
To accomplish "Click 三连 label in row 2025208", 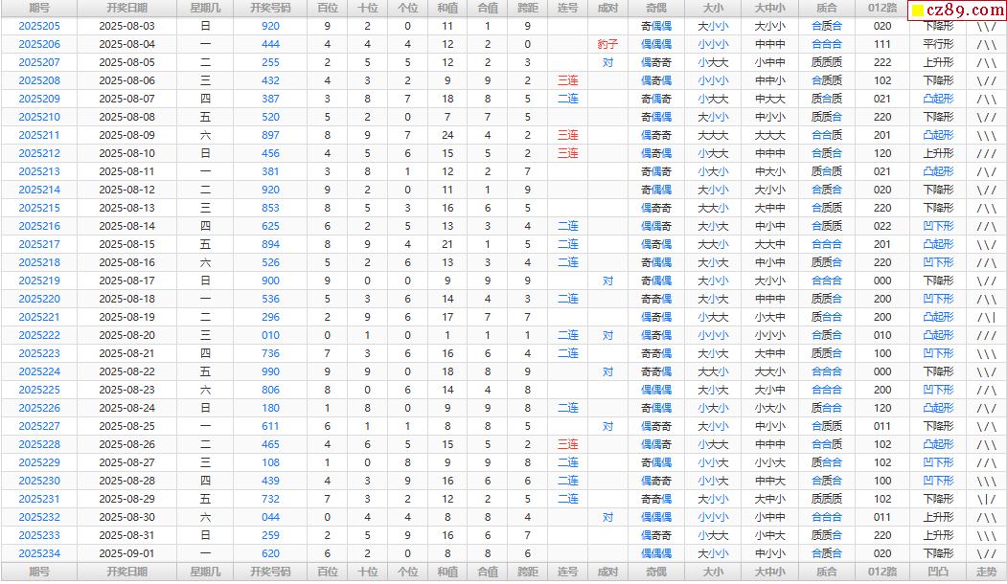I will [x=568, y=80].
